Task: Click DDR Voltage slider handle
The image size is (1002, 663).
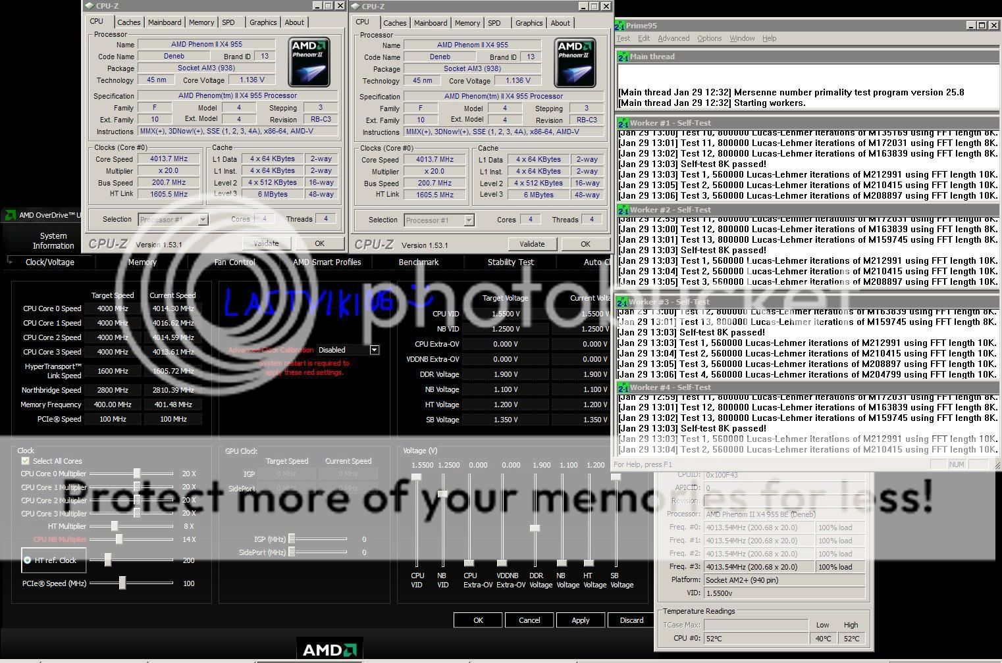Action: [x=535, y=528]
